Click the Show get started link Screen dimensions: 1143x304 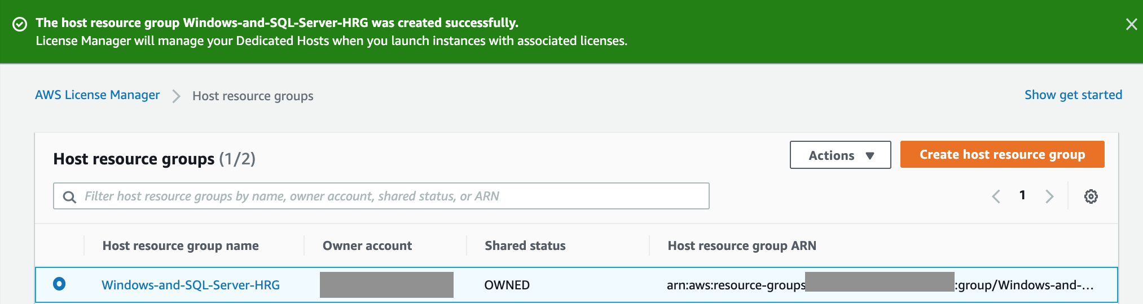pyautogui.click(x=1073, y=95)
